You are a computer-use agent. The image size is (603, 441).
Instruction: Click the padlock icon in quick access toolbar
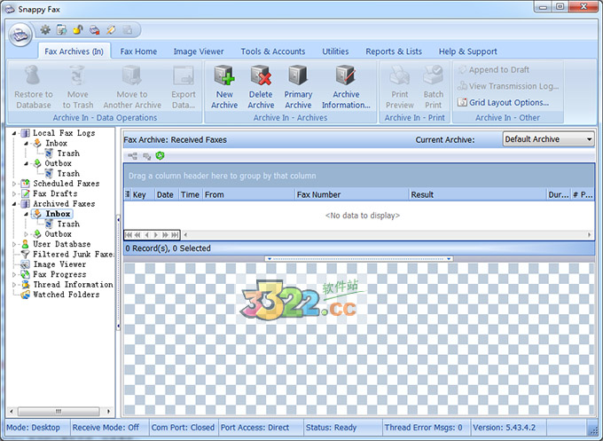[78, 29]
